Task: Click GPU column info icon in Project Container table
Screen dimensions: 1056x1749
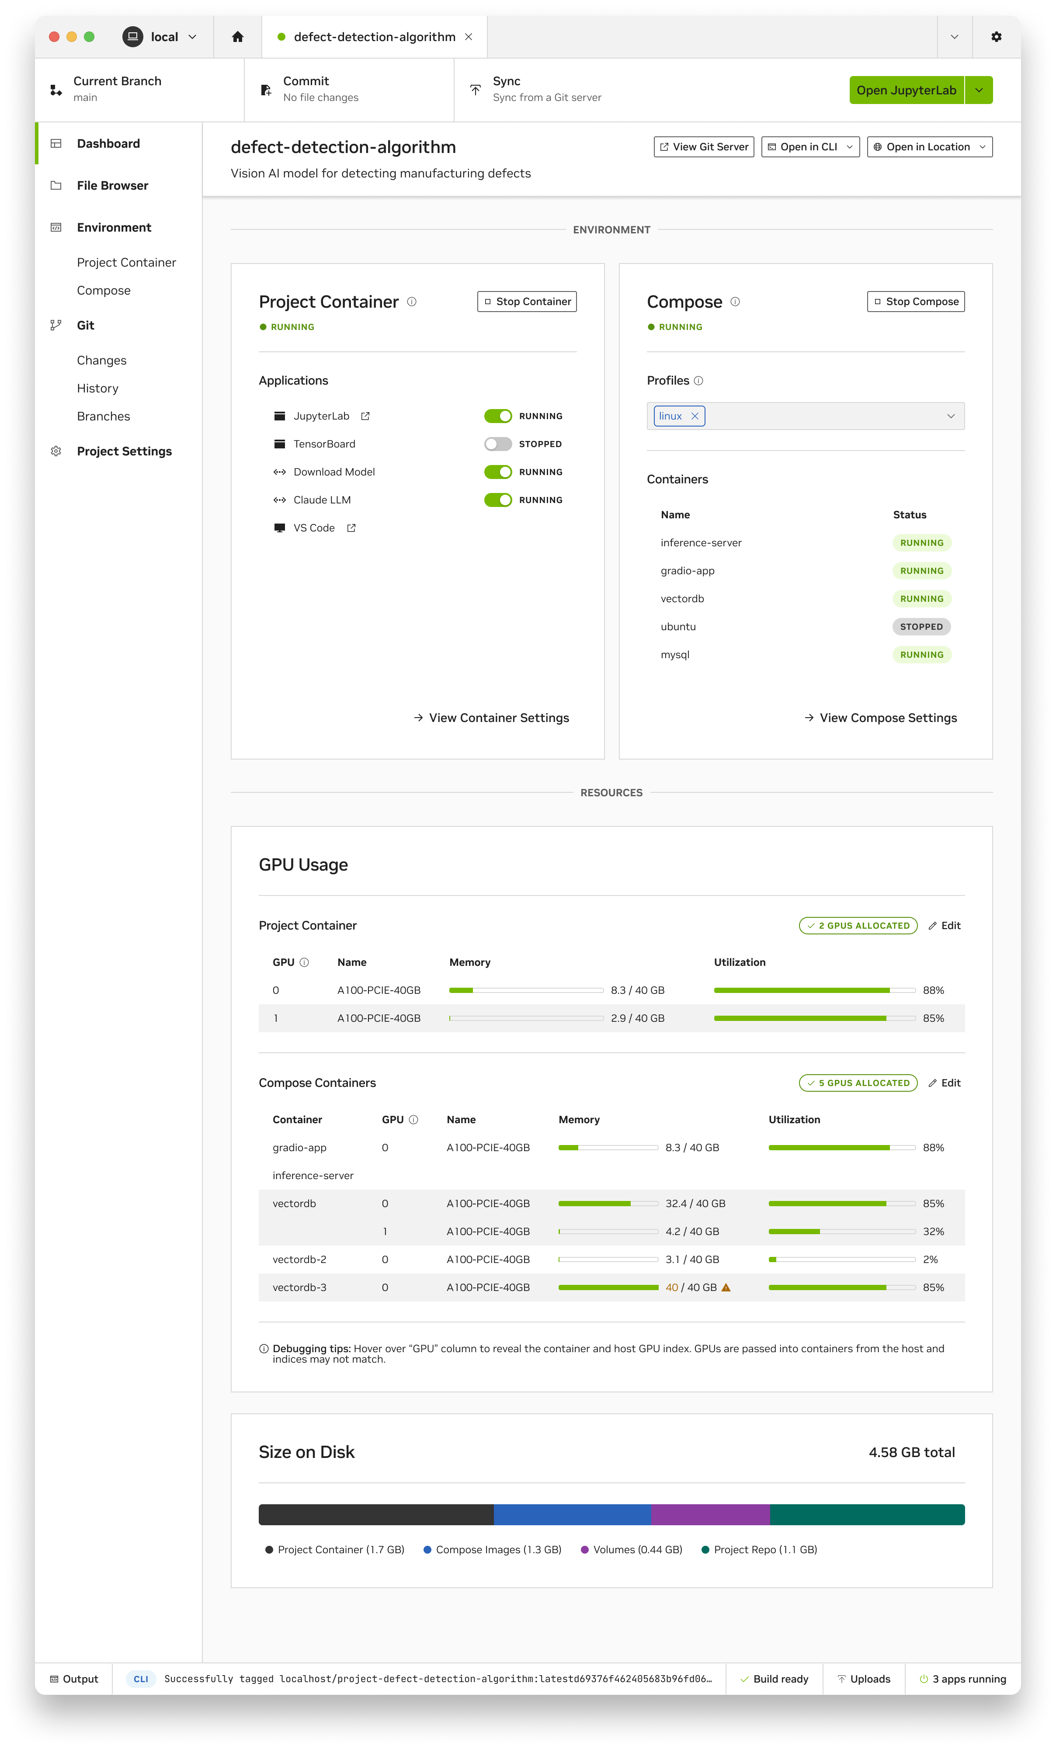Action: coord(305,962)
